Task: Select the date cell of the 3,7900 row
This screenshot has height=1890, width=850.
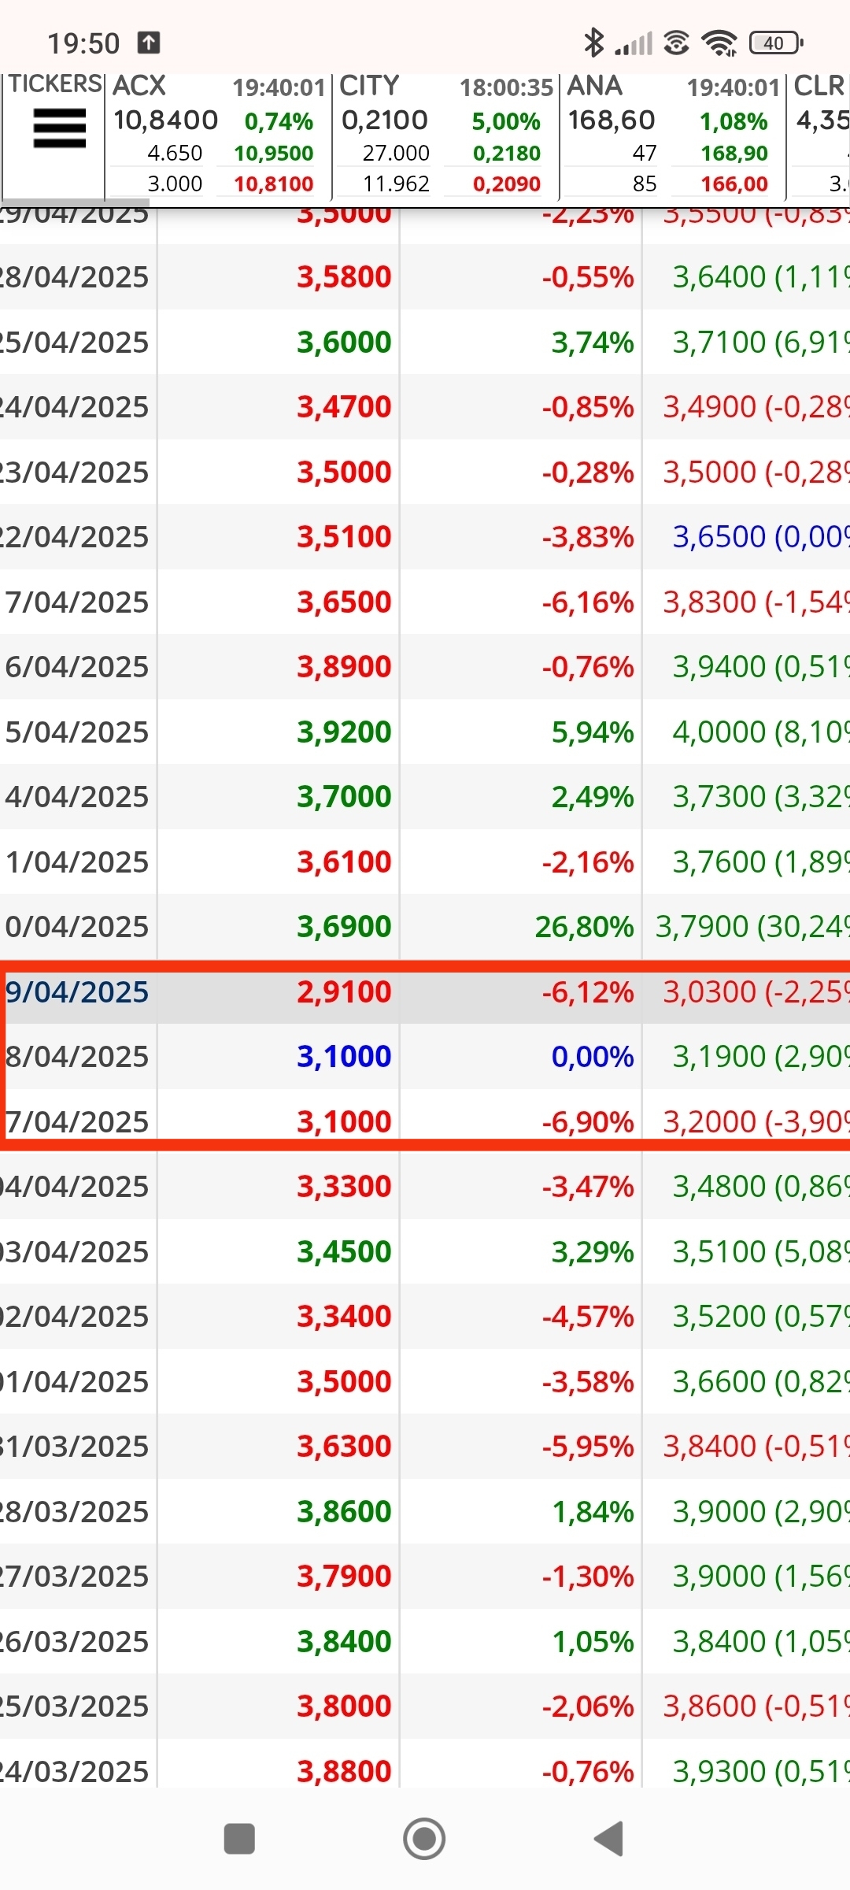Action: coord(78,1576)
